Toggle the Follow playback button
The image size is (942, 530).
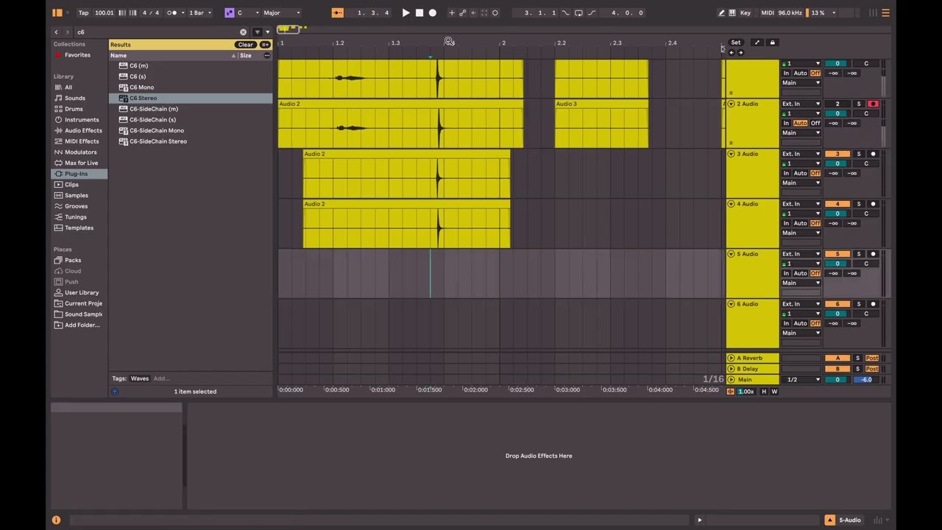[337, 13]
